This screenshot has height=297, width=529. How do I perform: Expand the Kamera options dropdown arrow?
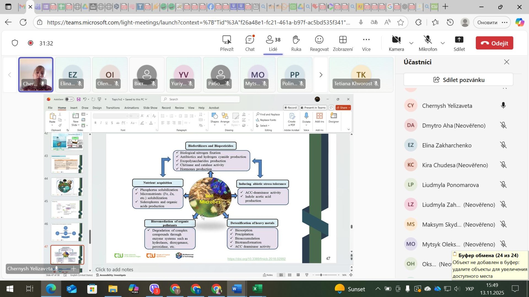(411, 43)
